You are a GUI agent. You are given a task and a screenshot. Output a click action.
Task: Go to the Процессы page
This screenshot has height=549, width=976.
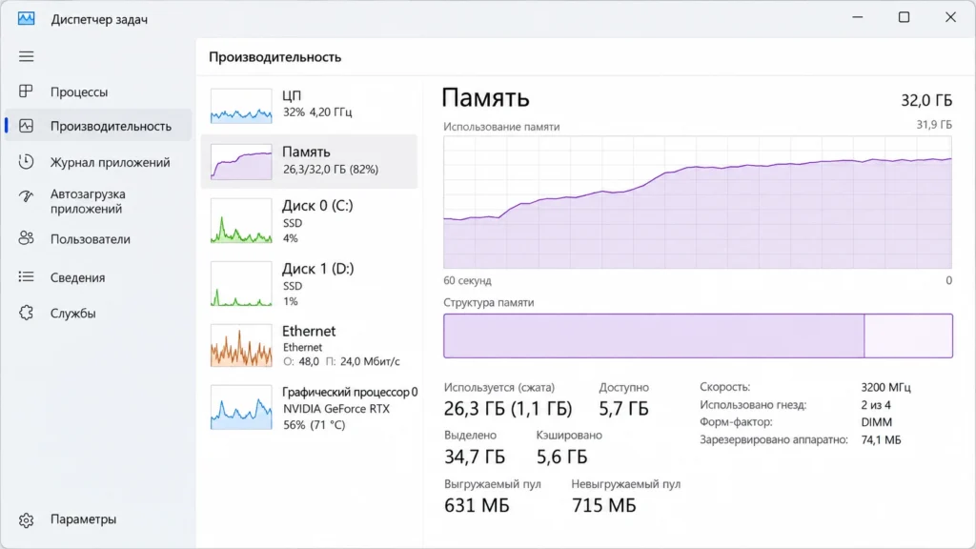(98, 91)
